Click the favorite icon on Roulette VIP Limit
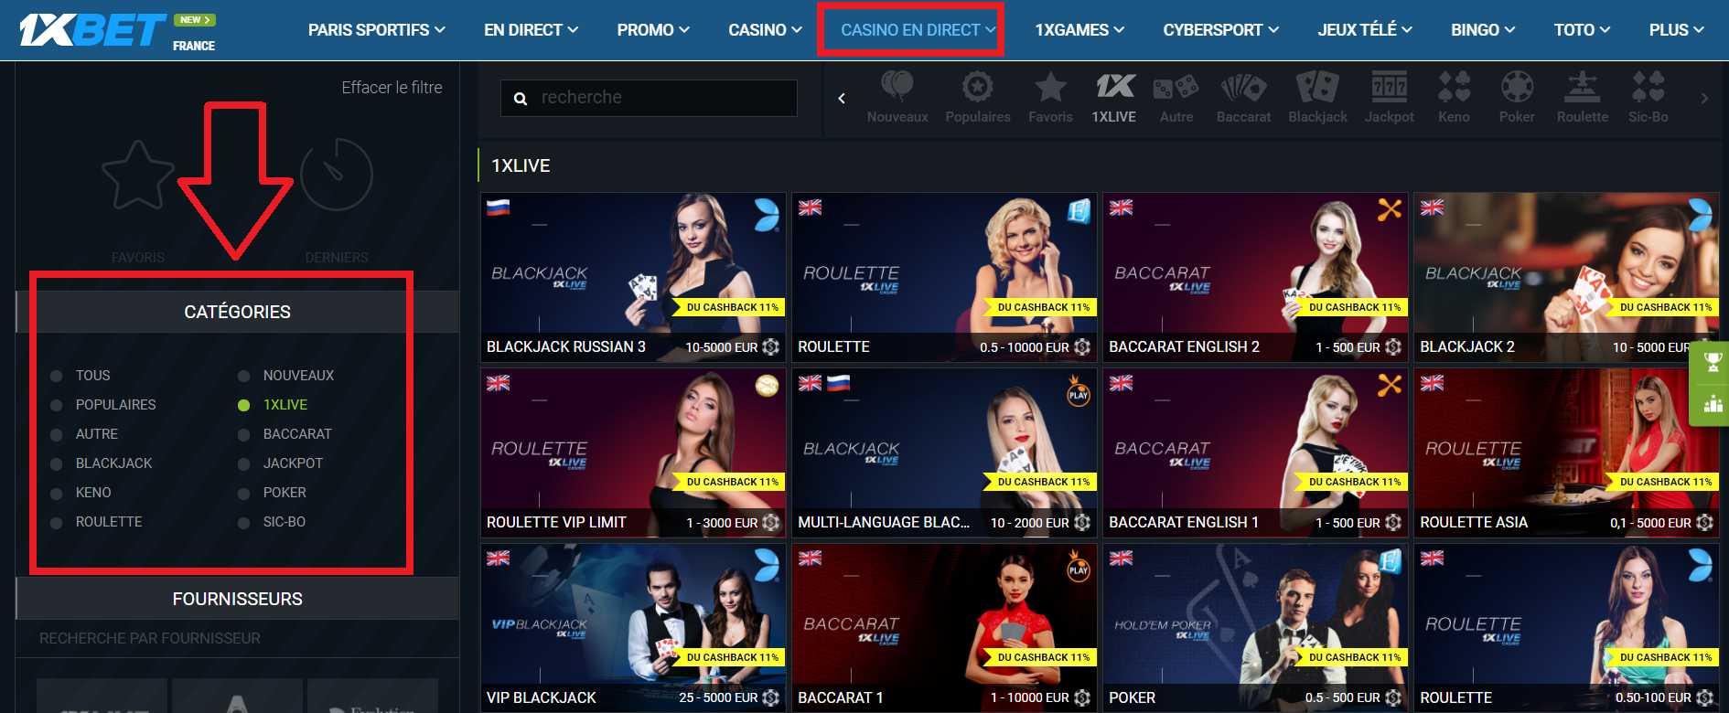Image resolution: width=1729 pixels, height=713 pixels. click(770, 522)
